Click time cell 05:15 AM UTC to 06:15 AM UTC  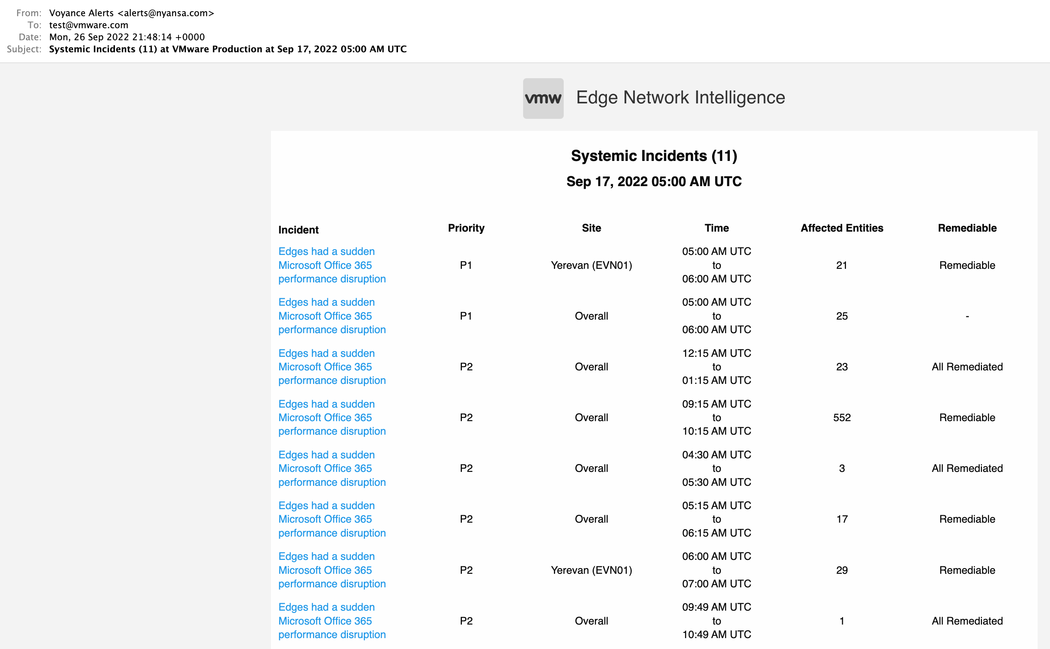click(x=717, y=519)
